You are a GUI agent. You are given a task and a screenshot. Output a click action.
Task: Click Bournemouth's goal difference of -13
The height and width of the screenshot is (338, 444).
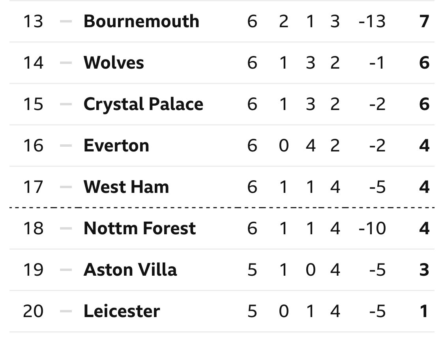(x=372, y=21)
